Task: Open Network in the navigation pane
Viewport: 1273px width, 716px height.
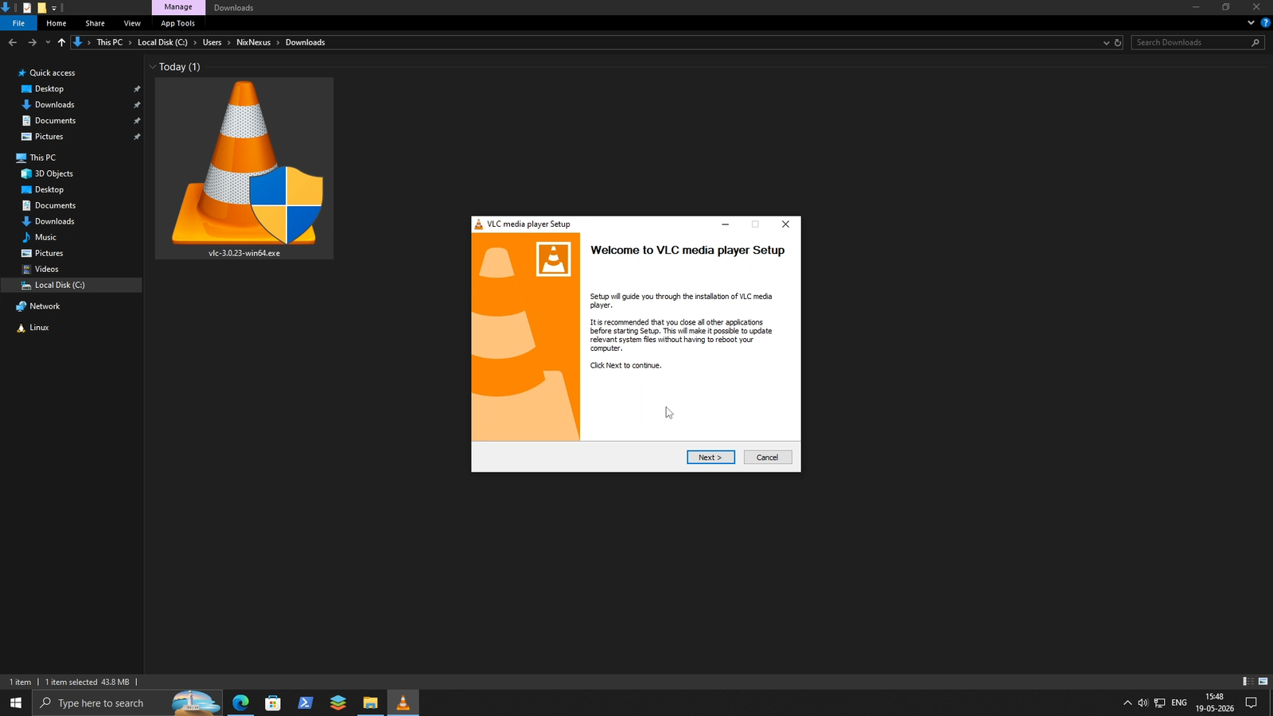Action: [45, 306]
